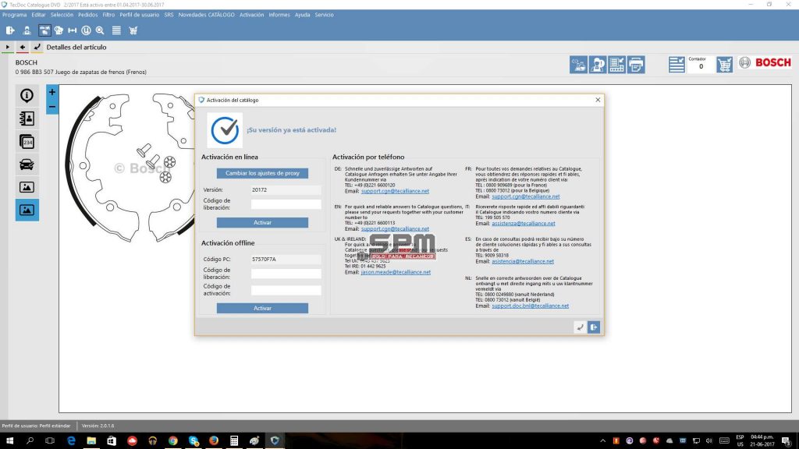799x449 pixels.
Task: Go back with the red-underlined arrow
Action: click(23, 47)
